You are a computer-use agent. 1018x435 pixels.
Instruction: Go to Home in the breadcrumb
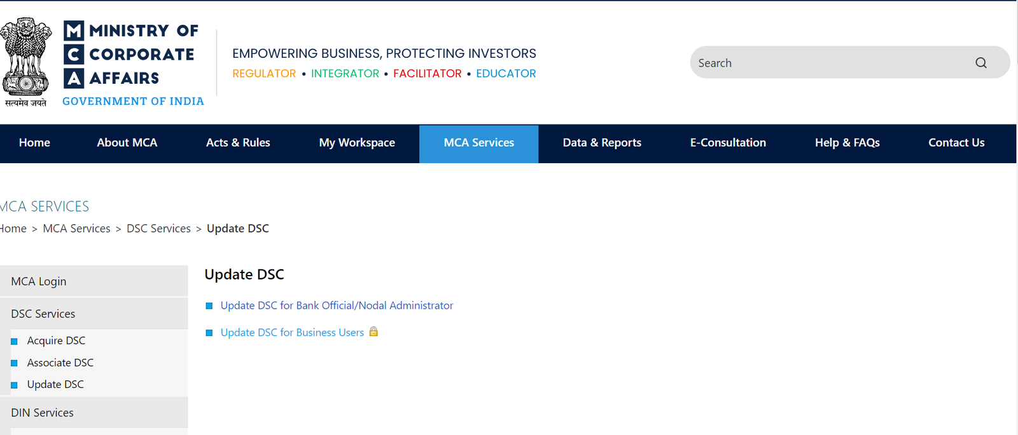pos(13,229)
